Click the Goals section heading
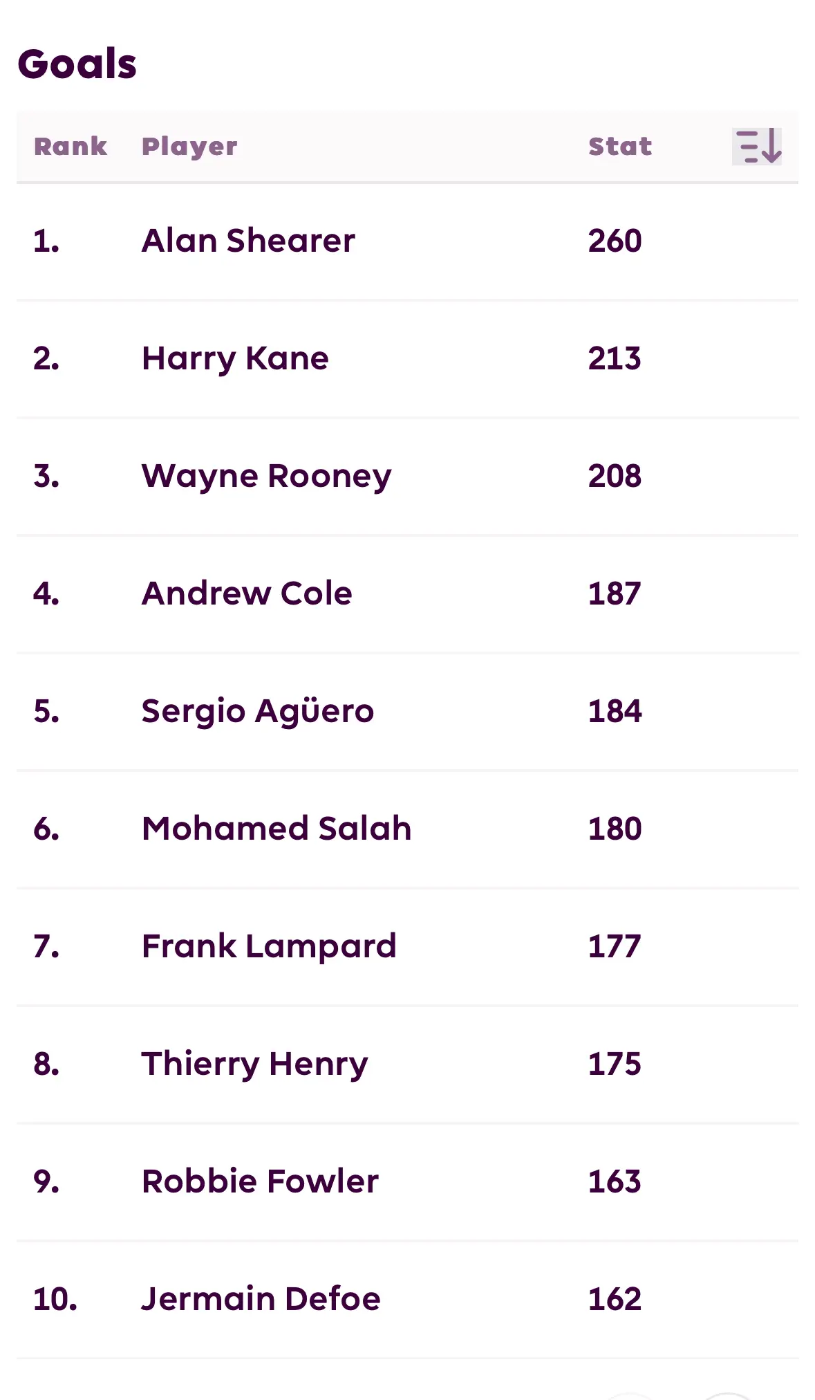Screen dimensions: 815x1400 77,64
